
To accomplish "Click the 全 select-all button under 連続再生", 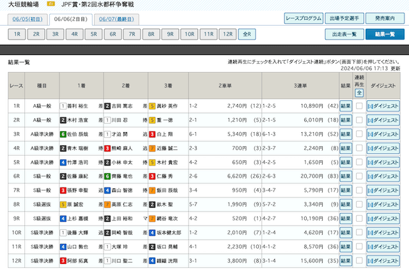I will click(x=359, y=93).
